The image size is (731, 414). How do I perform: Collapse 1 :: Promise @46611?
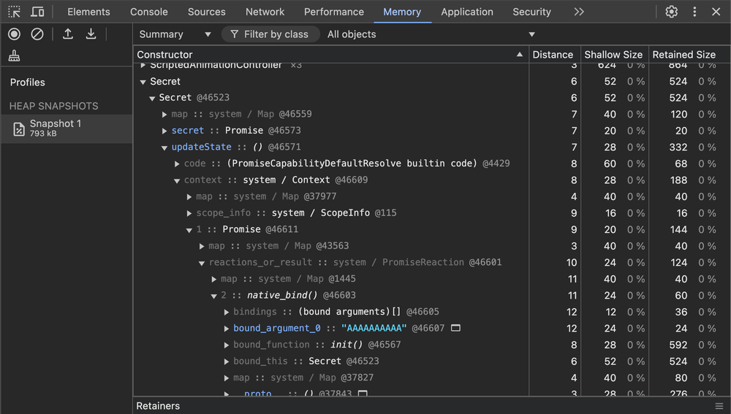(x=189, y=230)
